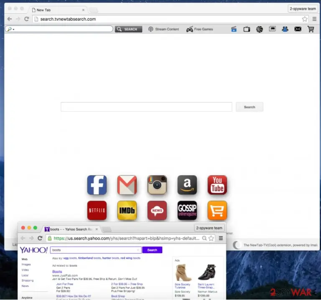Open the Gossip online magazine tile

187,210
